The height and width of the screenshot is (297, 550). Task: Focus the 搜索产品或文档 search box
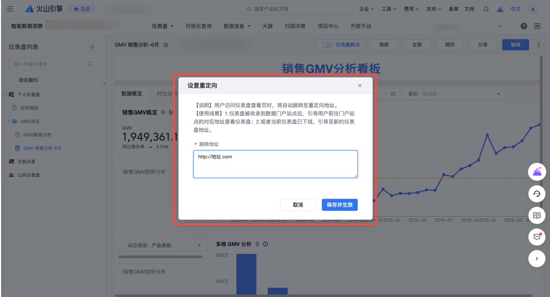(x=297, y=9)
